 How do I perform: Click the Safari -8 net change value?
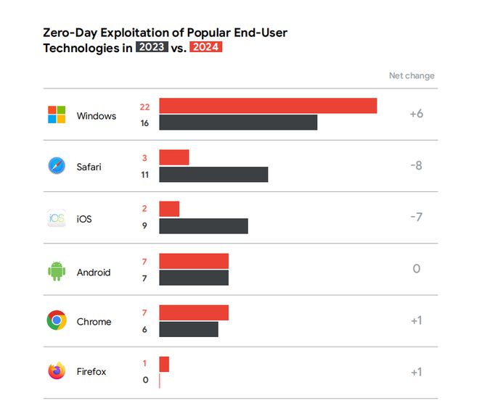[416, 165]
